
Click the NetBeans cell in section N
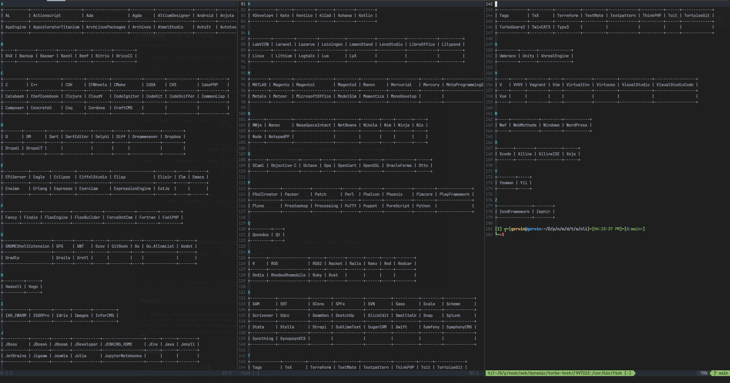pos(347,125)
